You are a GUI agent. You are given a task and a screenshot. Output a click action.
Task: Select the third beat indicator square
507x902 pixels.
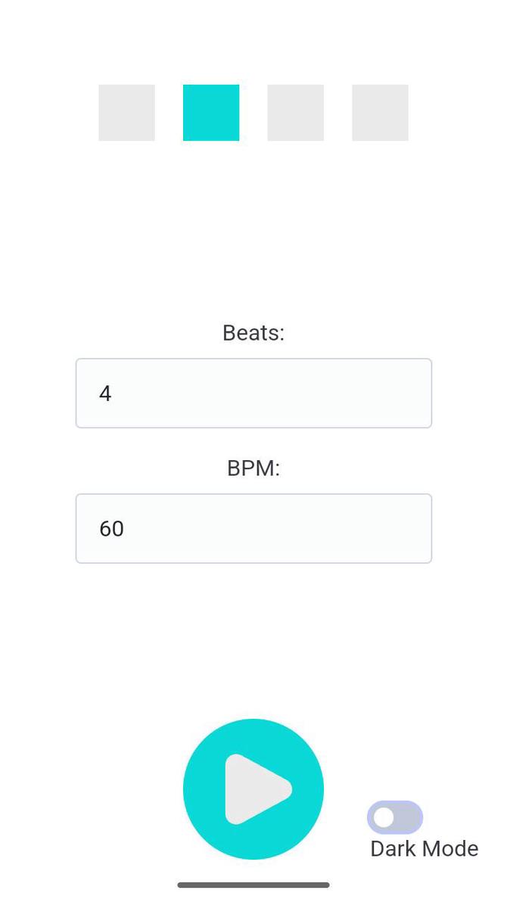(295, 112)
